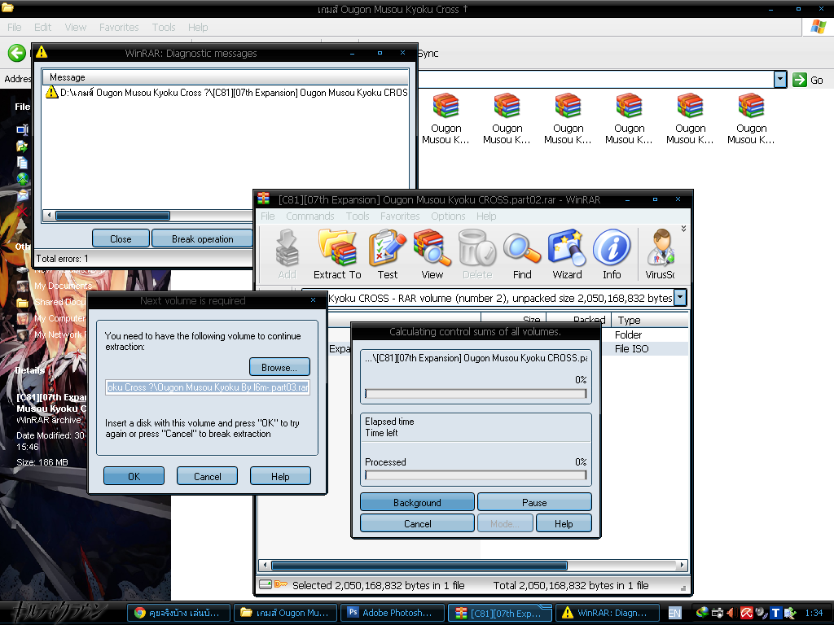Click the View file icon in WinRAR
Screen dimensions: 834x625
coord(432,254)
